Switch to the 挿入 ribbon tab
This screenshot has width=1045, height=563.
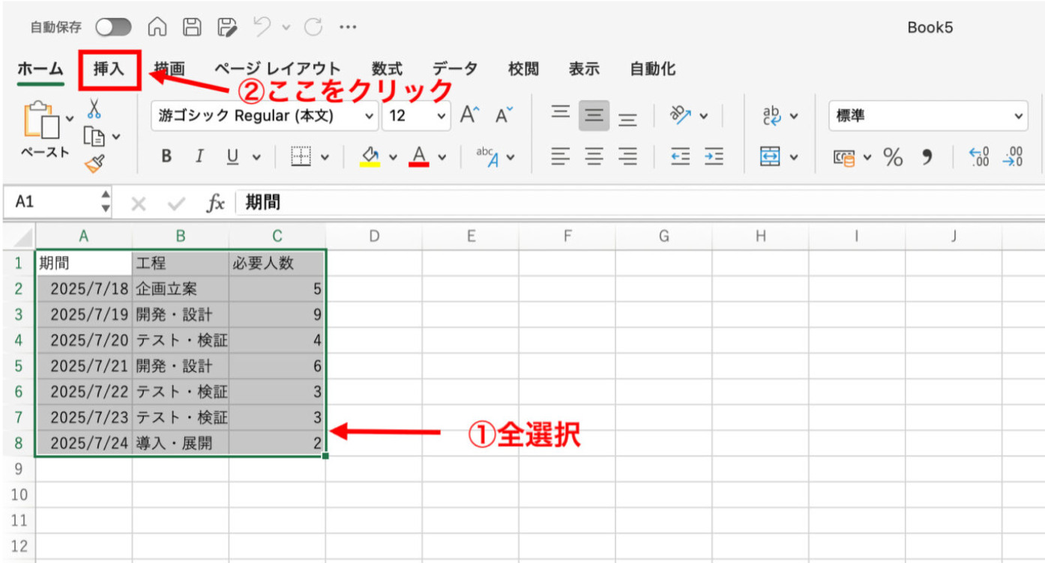pyautogui.click(x=109, y=69)
